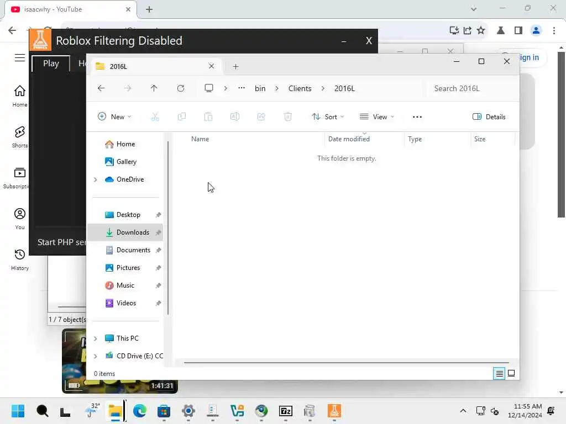Open Documents in the navigation pane
This screenshot has width=566, height=424.
coord(125,250)
